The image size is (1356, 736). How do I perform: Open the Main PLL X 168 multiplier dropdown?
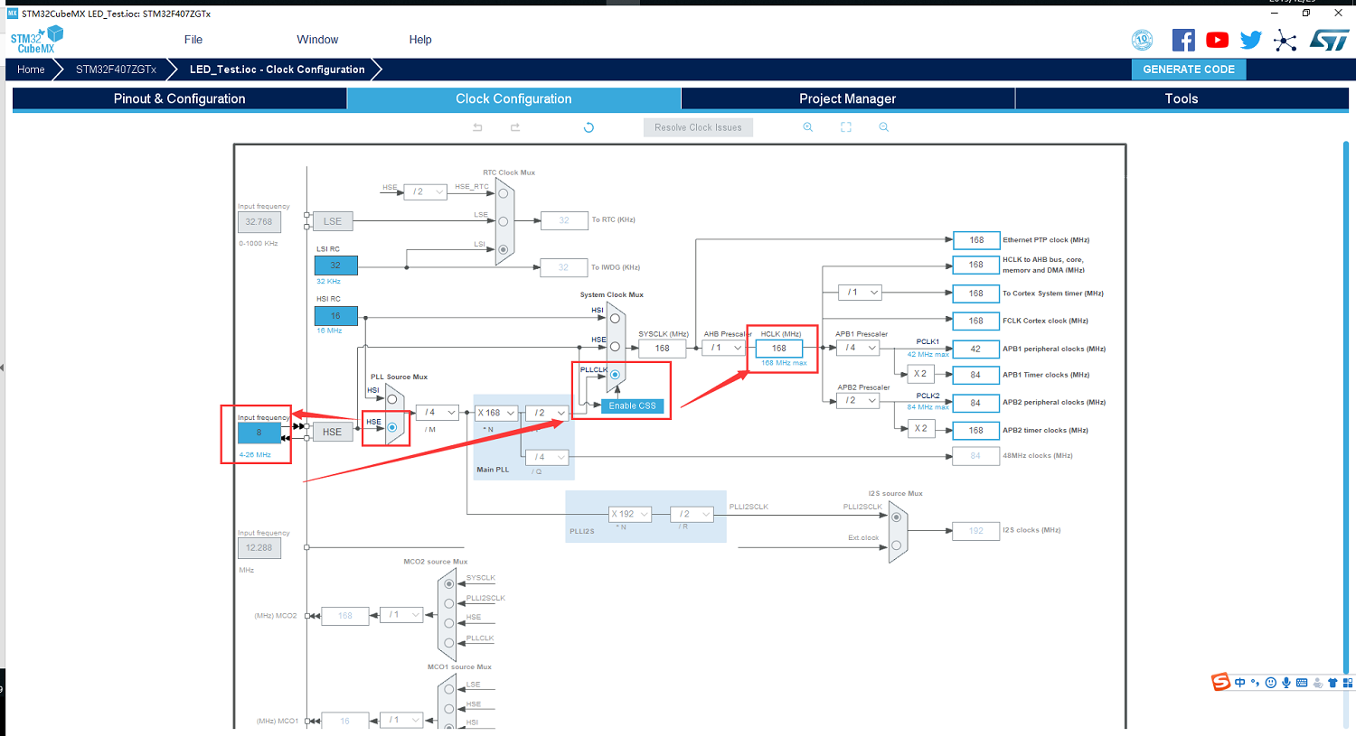[x=496, y=413]
